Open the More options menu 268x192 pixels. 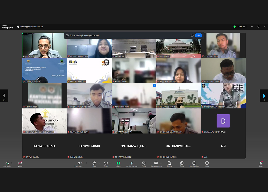(x=207, y=163)
